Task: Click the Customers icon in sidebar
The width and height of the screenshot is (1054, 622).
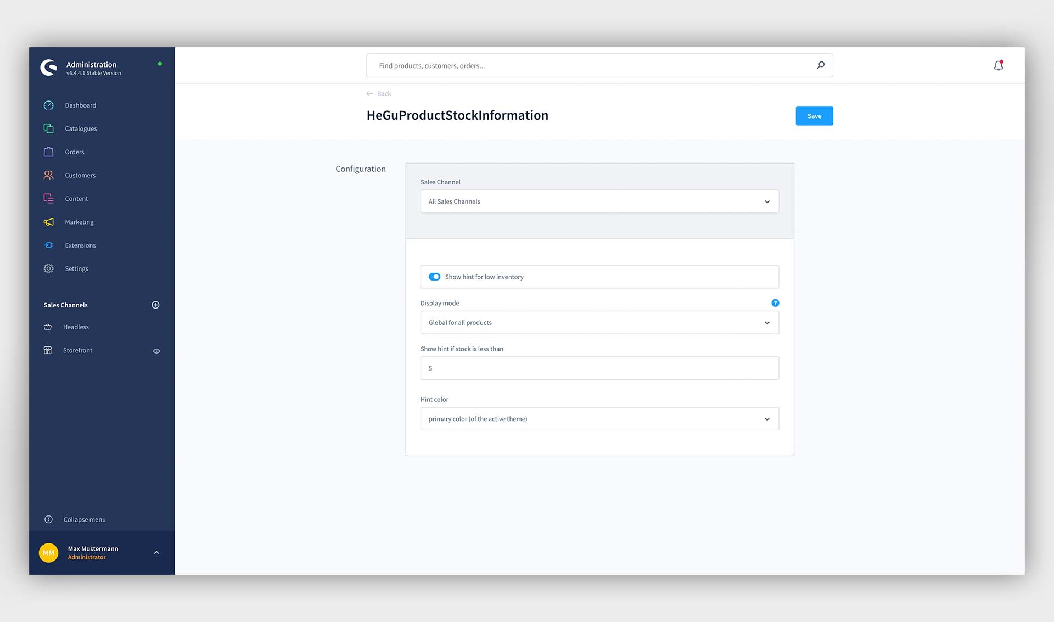Action: tap(48, 175)
